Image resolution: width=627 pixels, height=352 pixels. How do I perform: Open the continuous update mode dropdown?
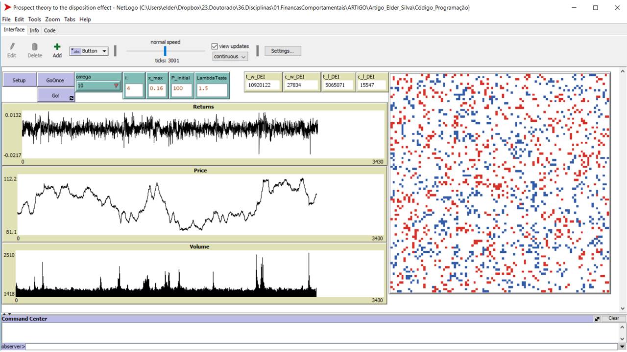point(230,56)
